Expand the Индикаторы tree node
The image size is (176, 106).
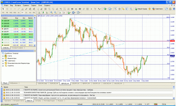[x=3, y=58]
